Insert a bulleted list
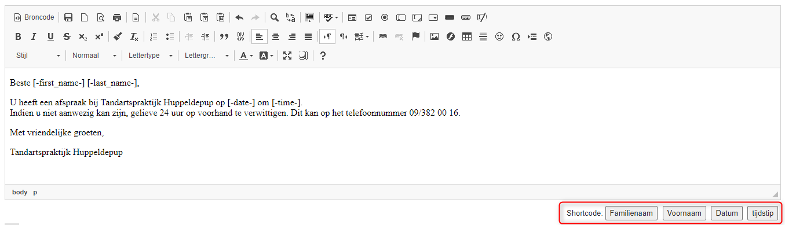This screenshot has height=225, width=785. click(170, 36)
